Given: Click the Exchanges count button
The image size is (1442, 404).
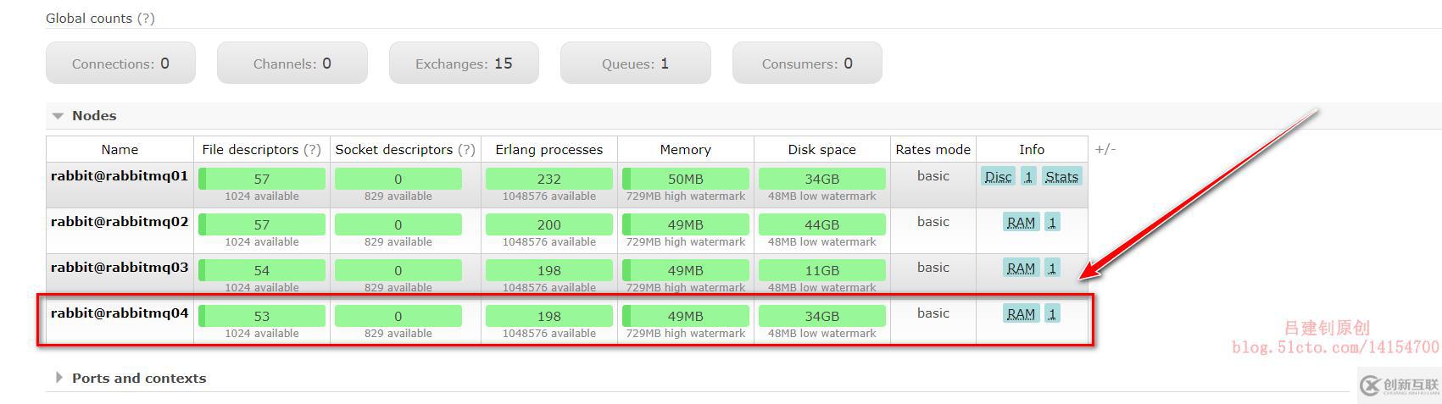Looking at the screenshot, I should [464, 64].
